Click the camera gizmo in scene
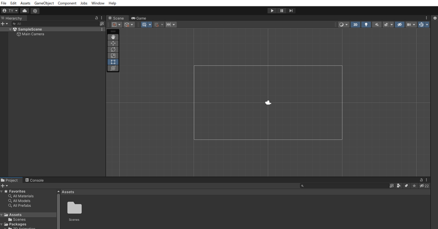 (268, 103)
